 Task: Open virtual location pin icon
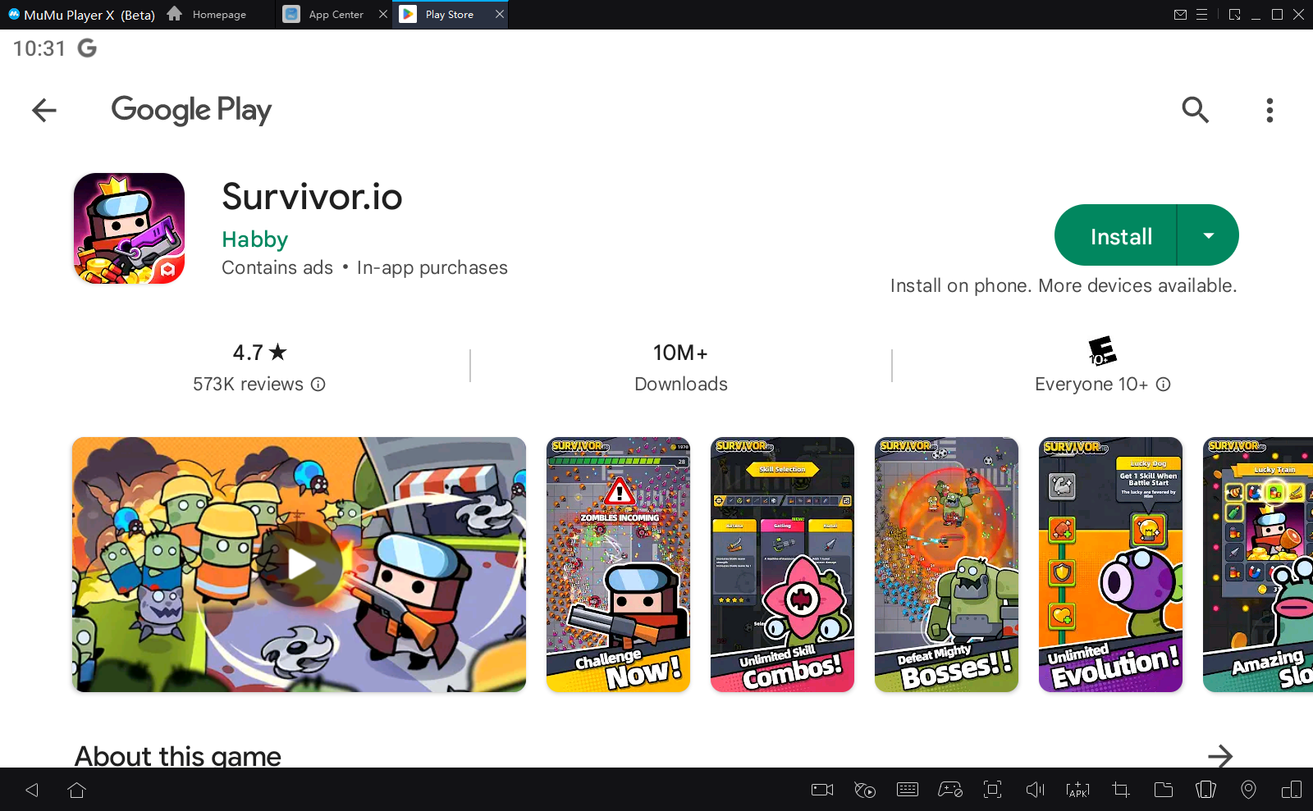point(1248,790)
